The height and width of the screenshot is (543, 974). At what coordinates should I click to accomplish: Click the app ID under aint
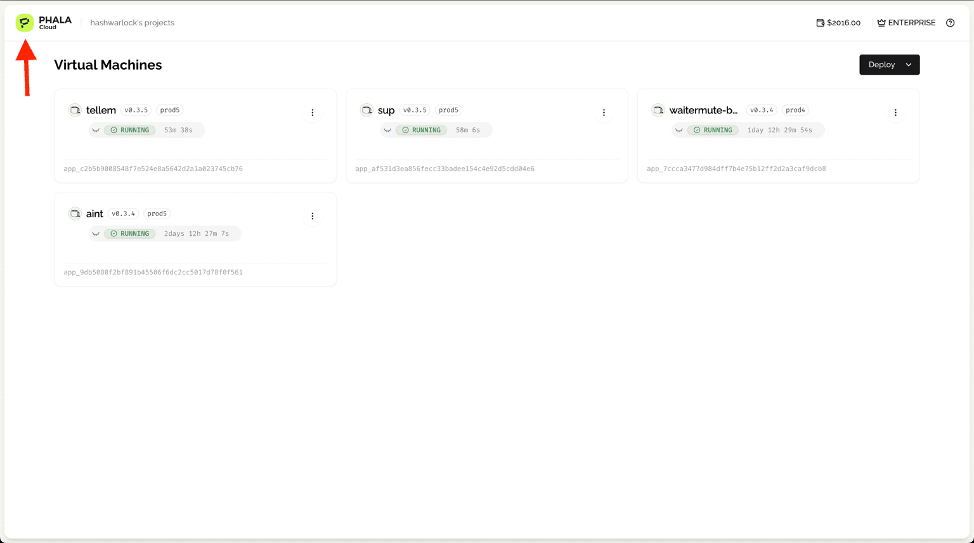(153, 272)
